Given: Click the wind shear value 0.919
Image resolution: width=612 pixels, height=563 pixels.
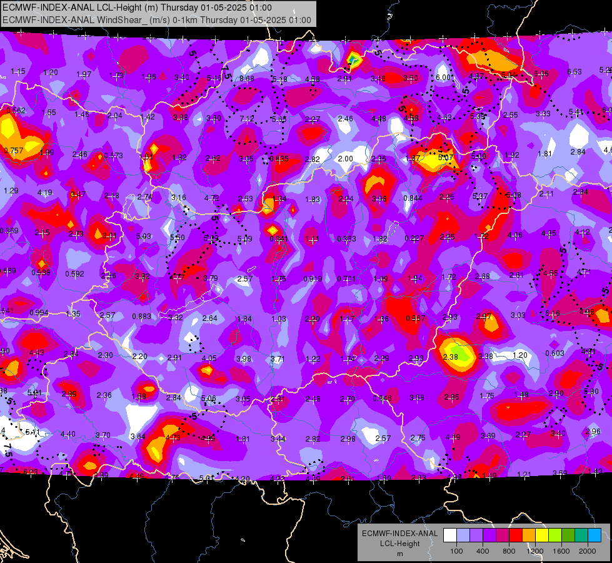Looking at the screenshot, I should 313,278.
